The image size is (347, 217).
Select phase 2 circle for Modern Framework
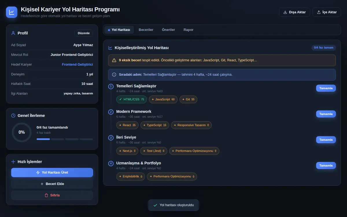tap(111, 112)
